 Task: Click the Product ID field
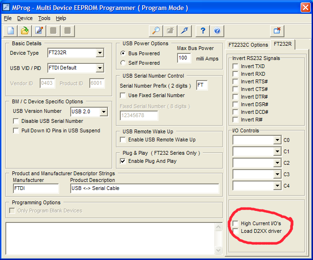click(x=97, y=83)
